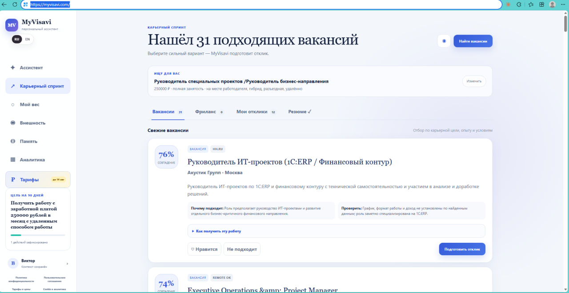Click the Виктор avatar circle
Image resolution: width=569 pixels, height=293 pixels.
click(x=13, y=263)
